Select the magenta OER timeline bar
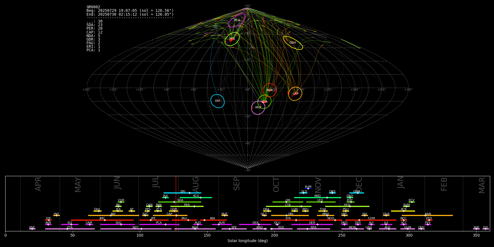The image size is (494, 247). tap(312, 224)
